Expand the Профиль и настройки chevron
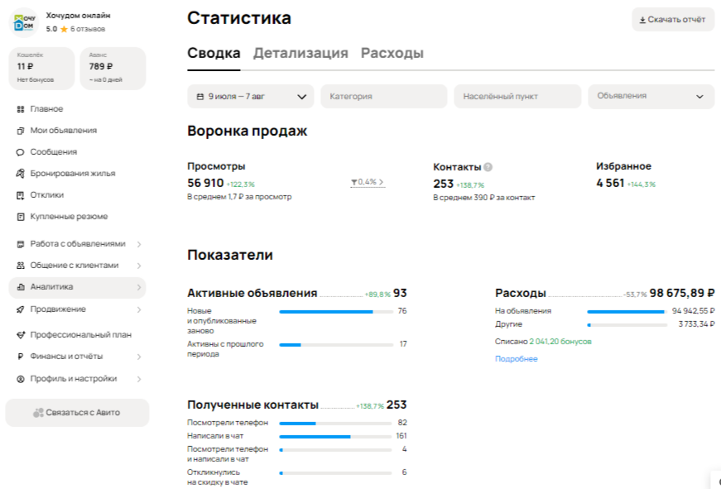Viewport: 721px width, 489px height. (139, 379)
